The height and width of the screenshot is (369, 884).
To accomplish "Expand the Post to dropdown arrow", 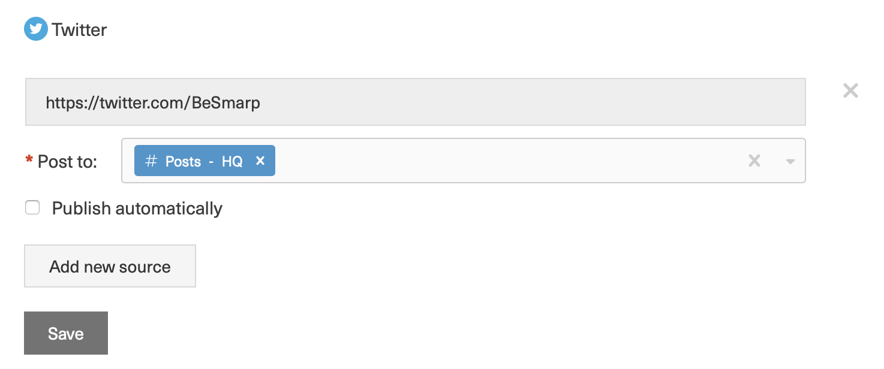I will [790, 161].
